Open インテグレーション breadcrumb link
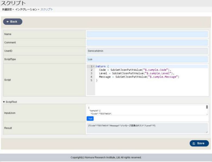212x162 pixels. (x=26, y=9)
